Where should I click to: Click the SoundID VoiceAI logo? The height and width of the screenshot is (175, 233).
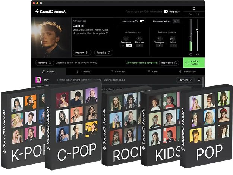point(51,12)
